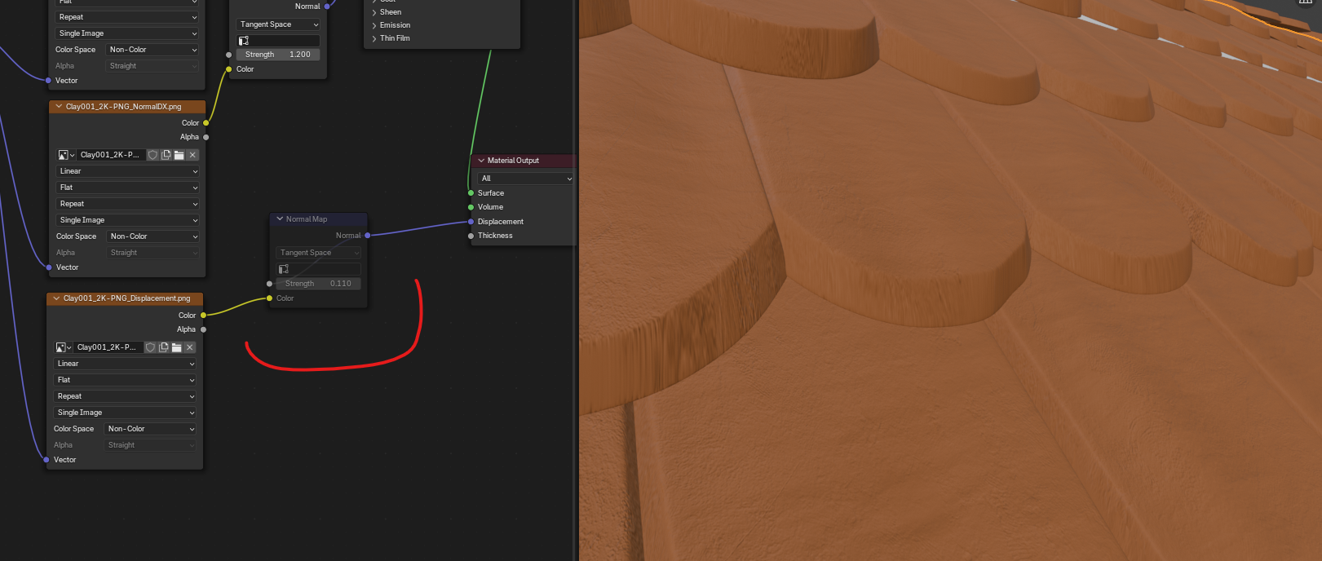The height and width of the screenshot is (561, 1322).
Task: Click Displacement input socket on Material Output
Action: tap(471, 222)
